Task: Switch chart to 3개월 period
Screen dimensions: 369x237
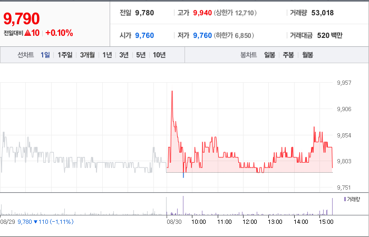Action: click(88, 55)
